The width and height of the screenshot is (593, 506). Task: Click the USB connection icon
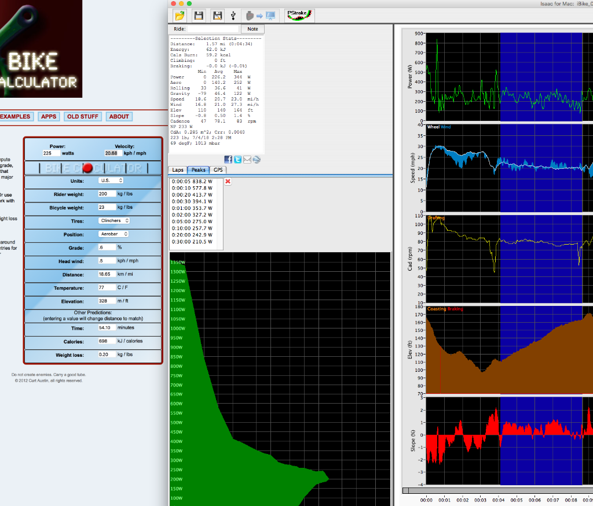[233, 16]
